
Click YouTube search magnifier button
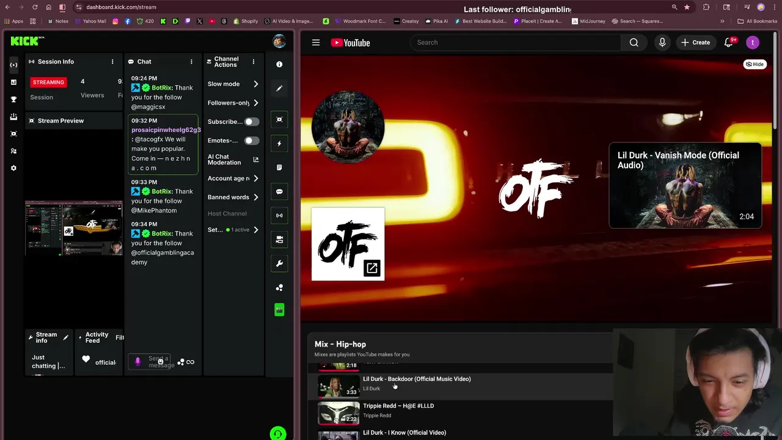(634, 43)
